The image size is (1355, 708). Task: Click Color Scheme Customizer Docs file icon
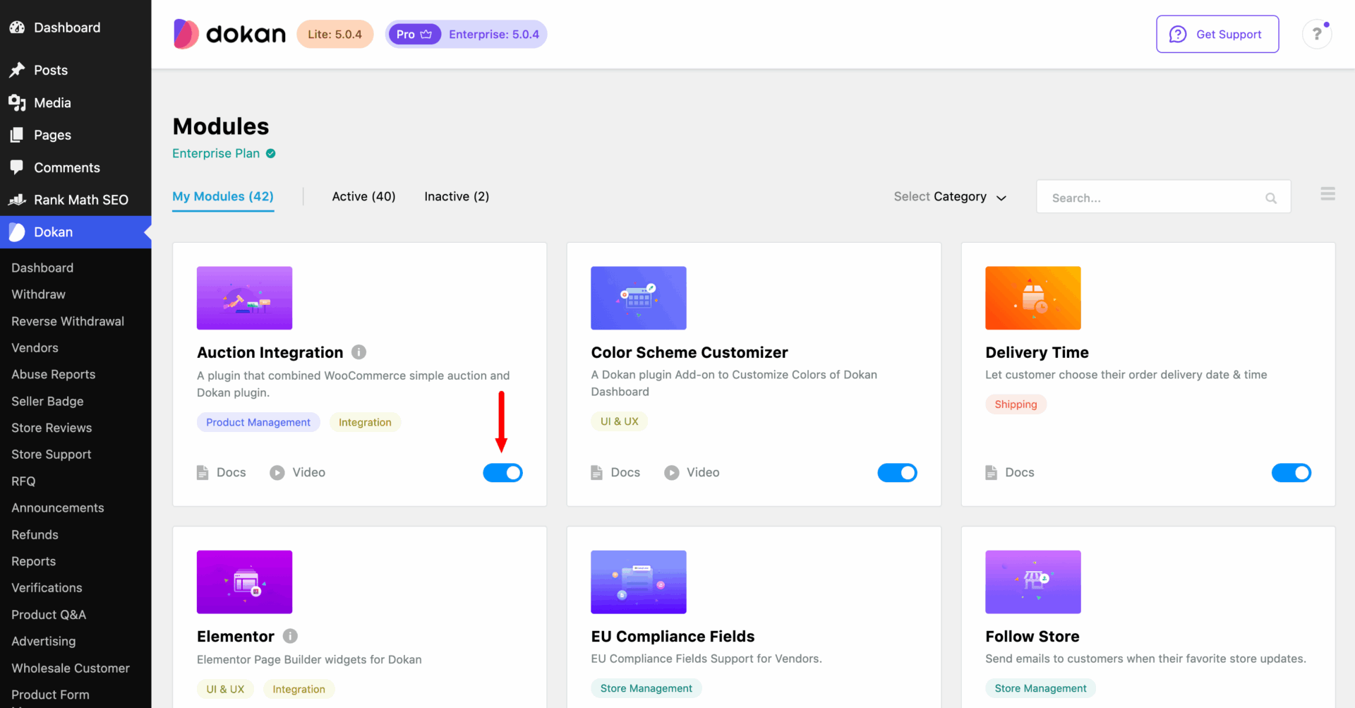point(597,472)
